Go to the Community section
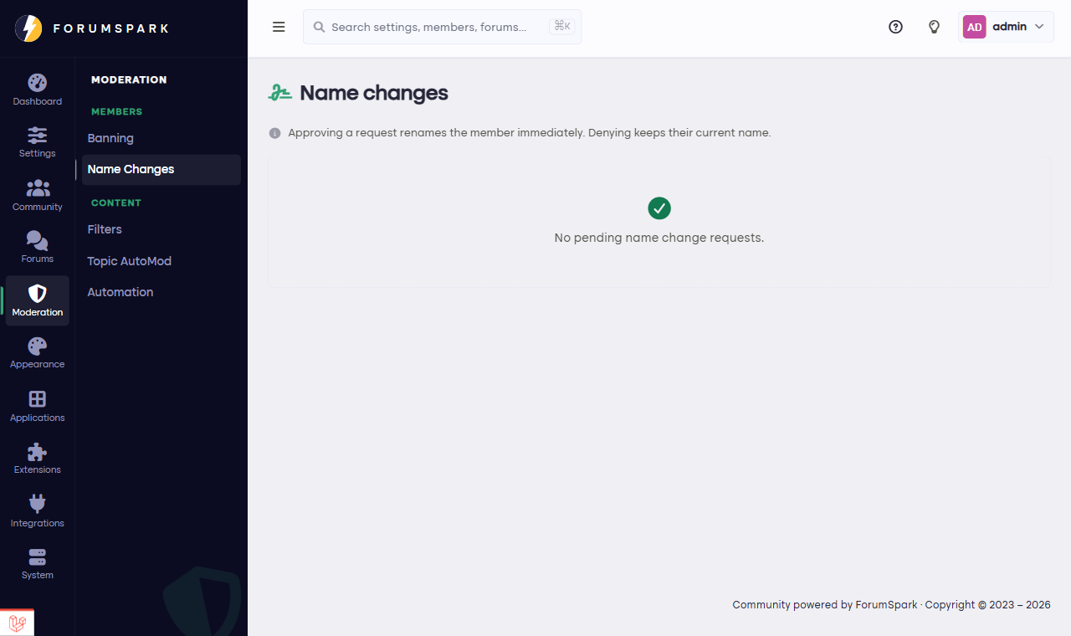 coord(37,195)
